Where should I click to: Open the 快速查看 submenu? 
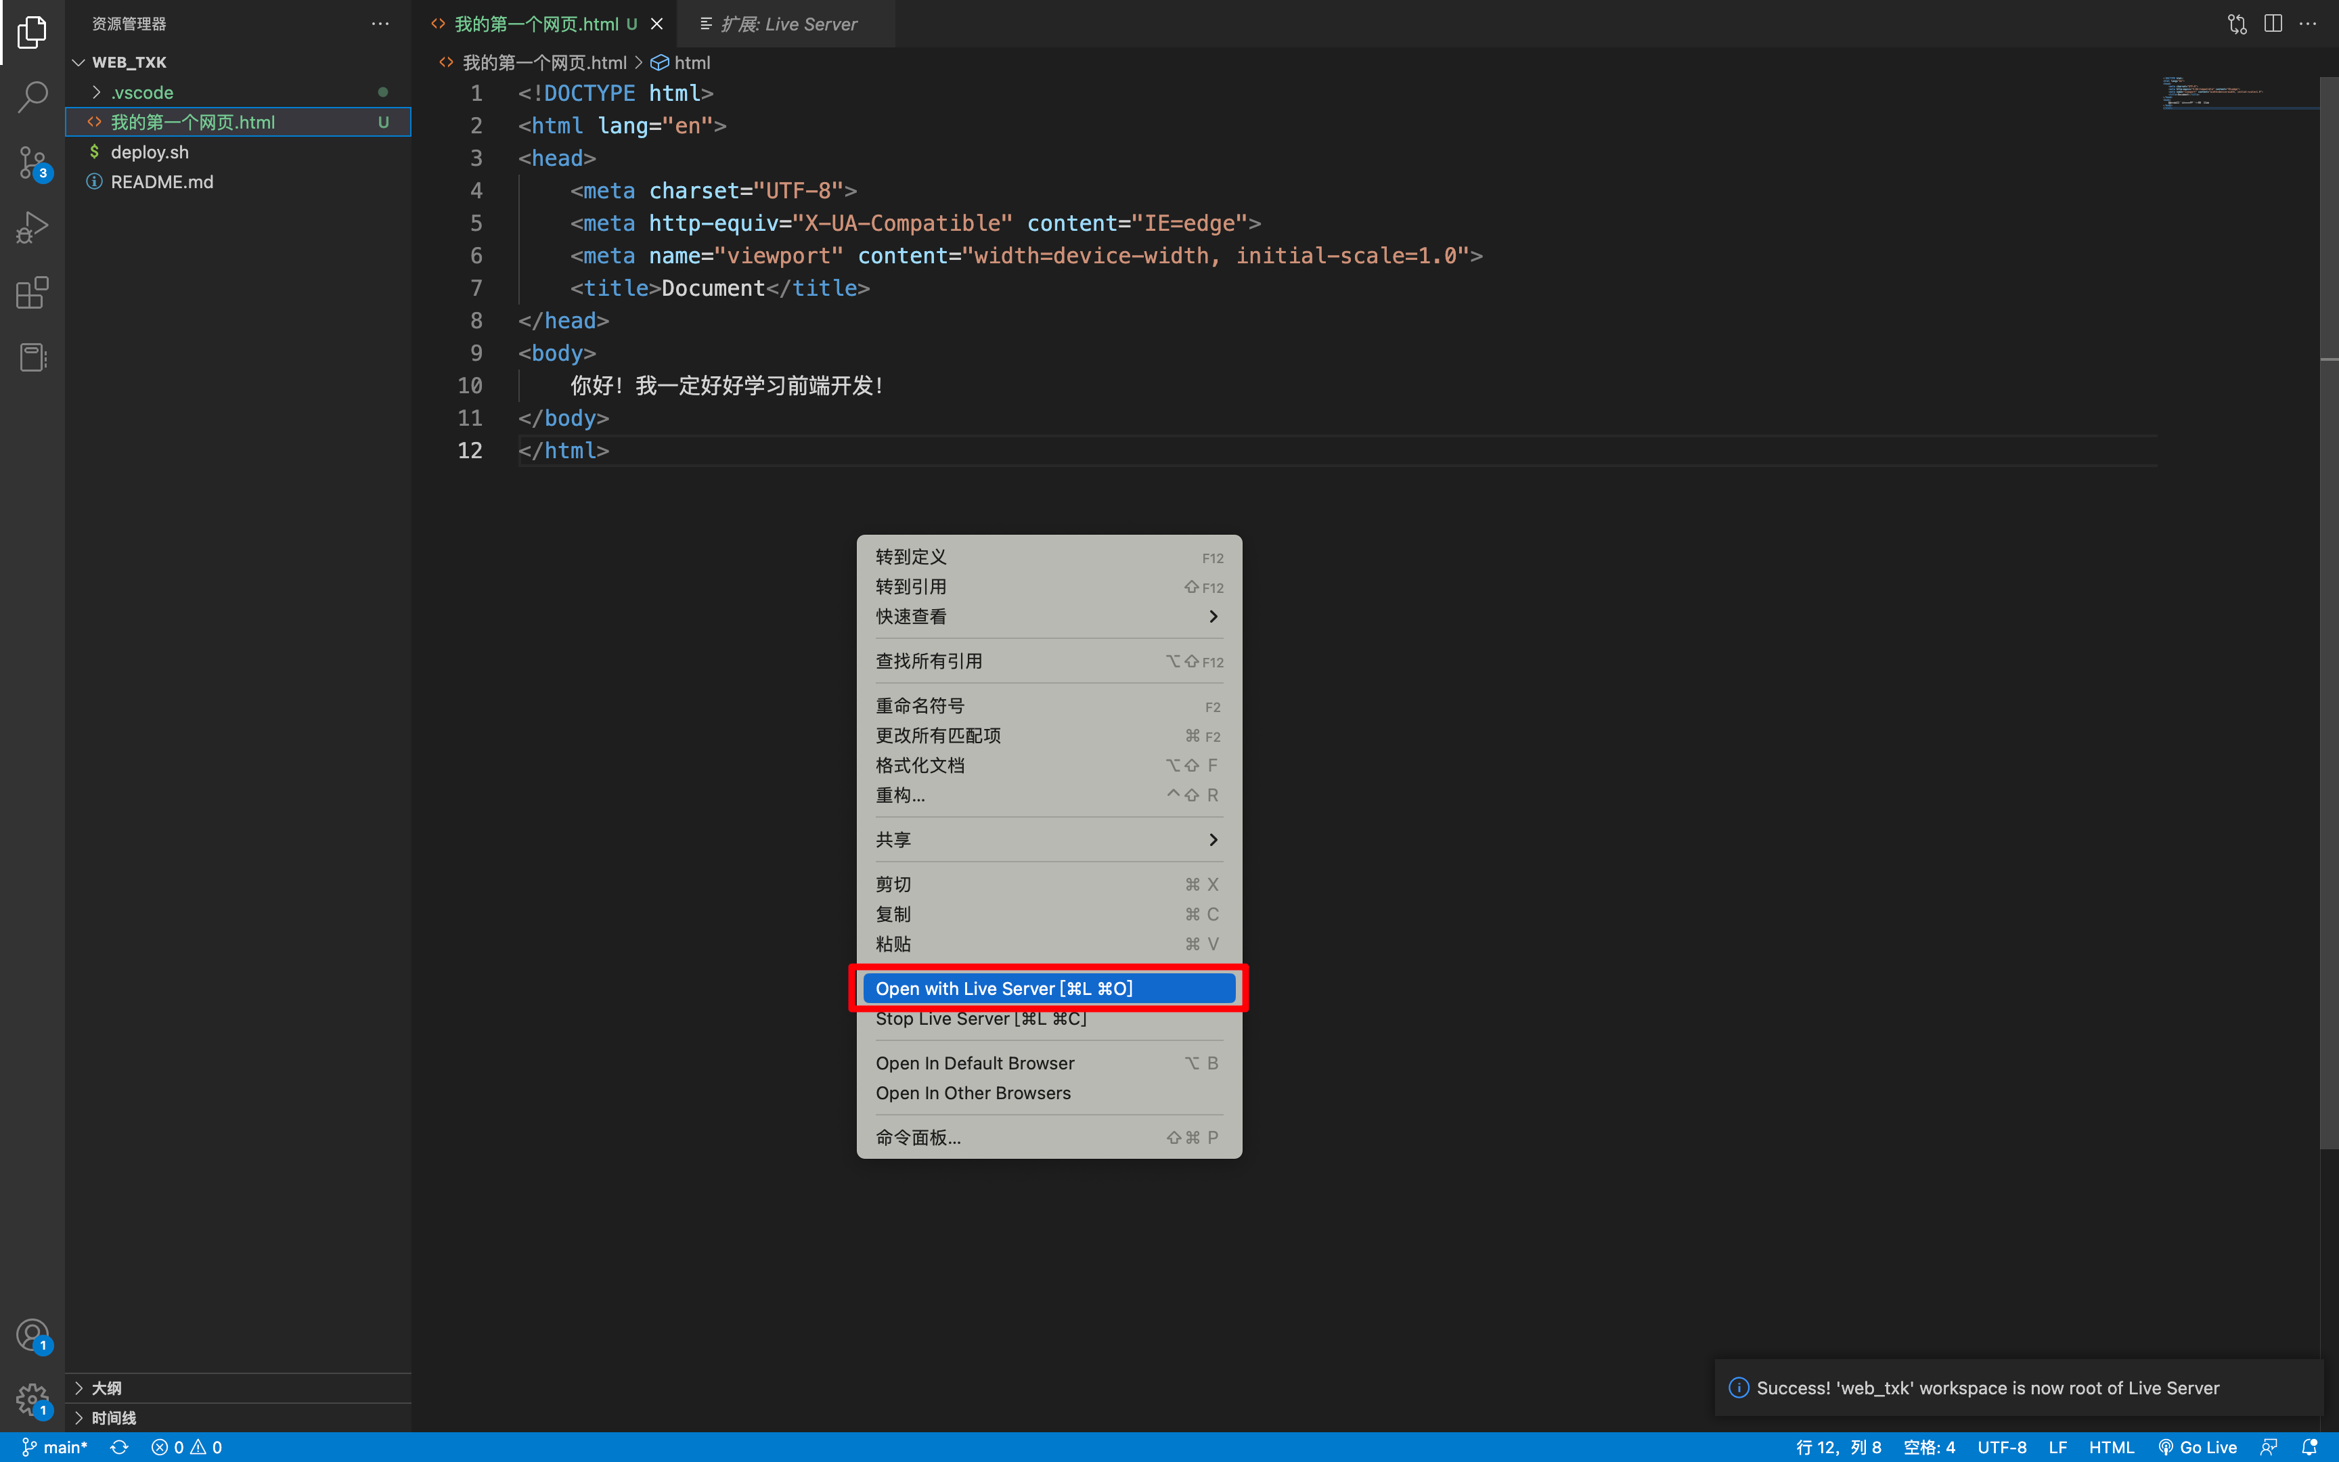pos(1048,616)
